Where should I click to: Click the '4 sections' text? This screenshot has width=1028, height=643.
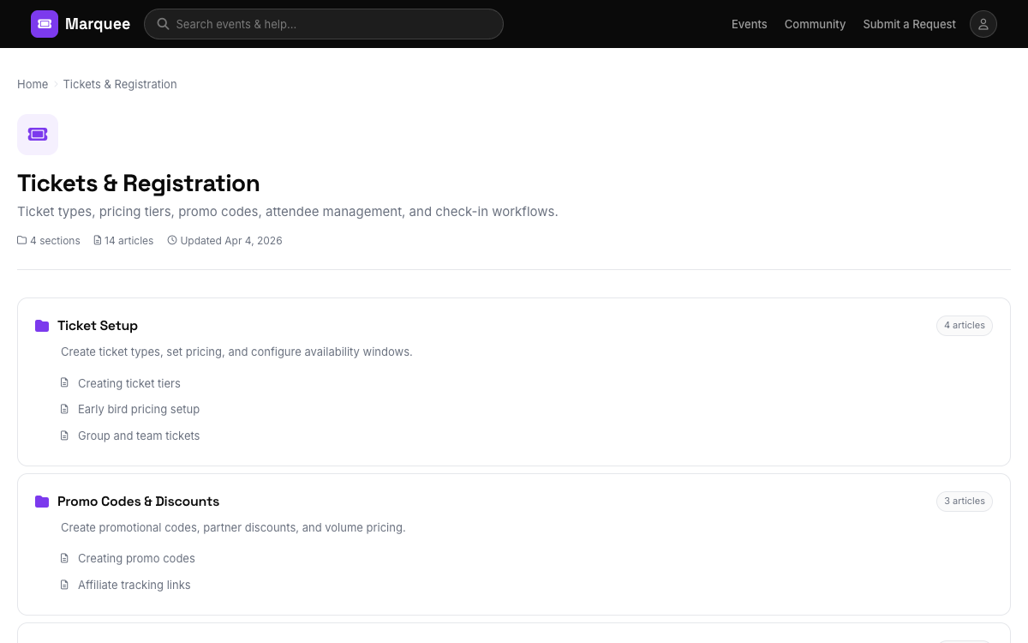tap(55, 241)
